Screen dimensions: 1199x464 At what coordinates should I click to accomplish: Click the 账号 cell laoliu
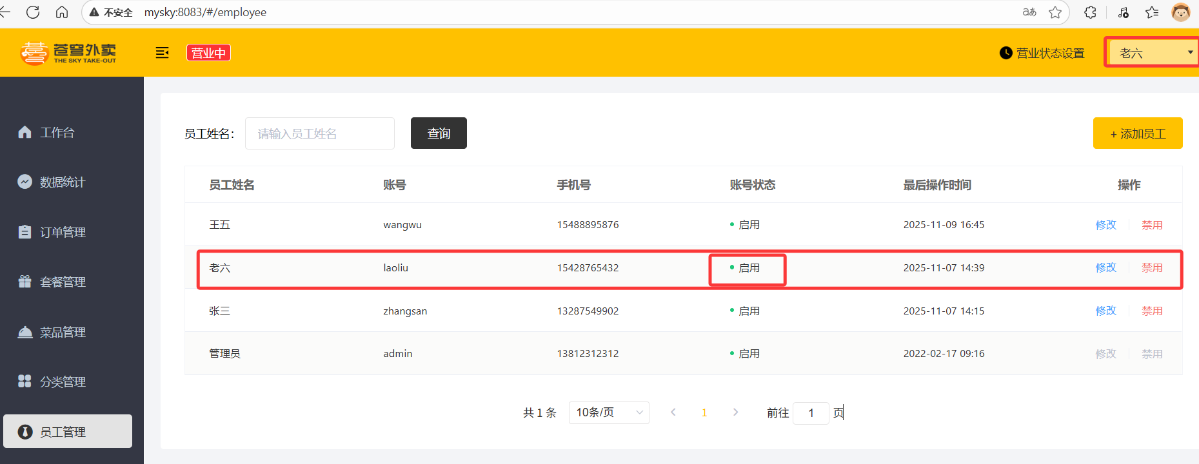pyautogui.click(x=395, y=267)
